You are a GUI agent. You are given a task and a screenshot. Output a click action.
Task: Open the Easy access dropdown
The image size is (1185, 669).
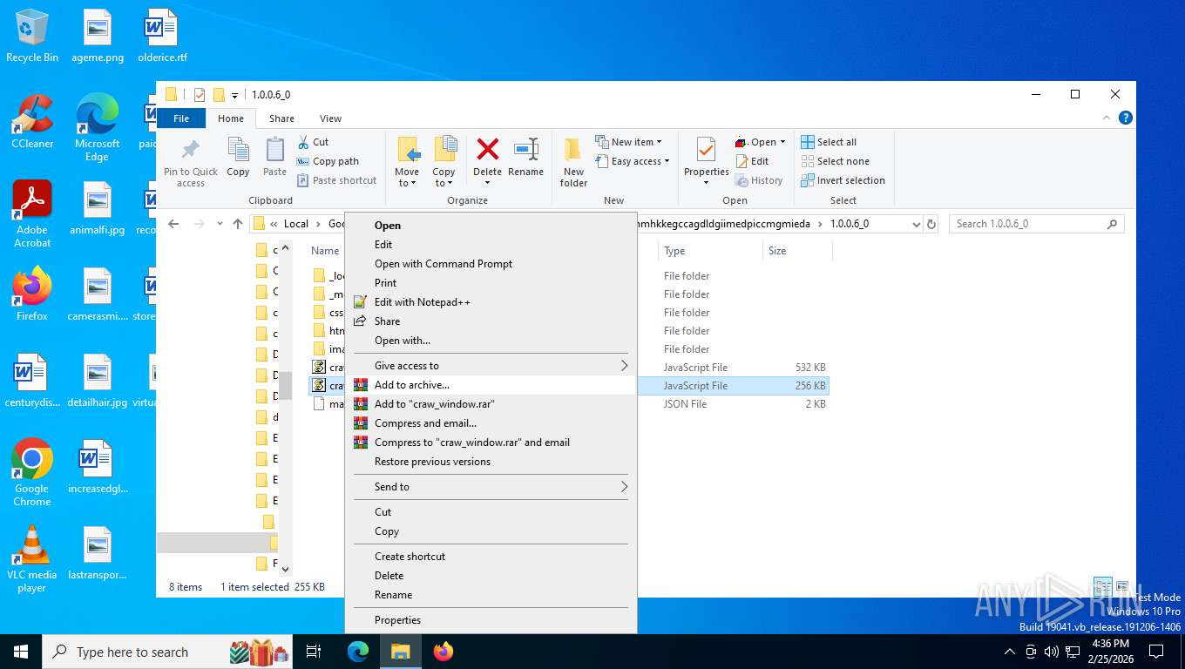(633, 161)
